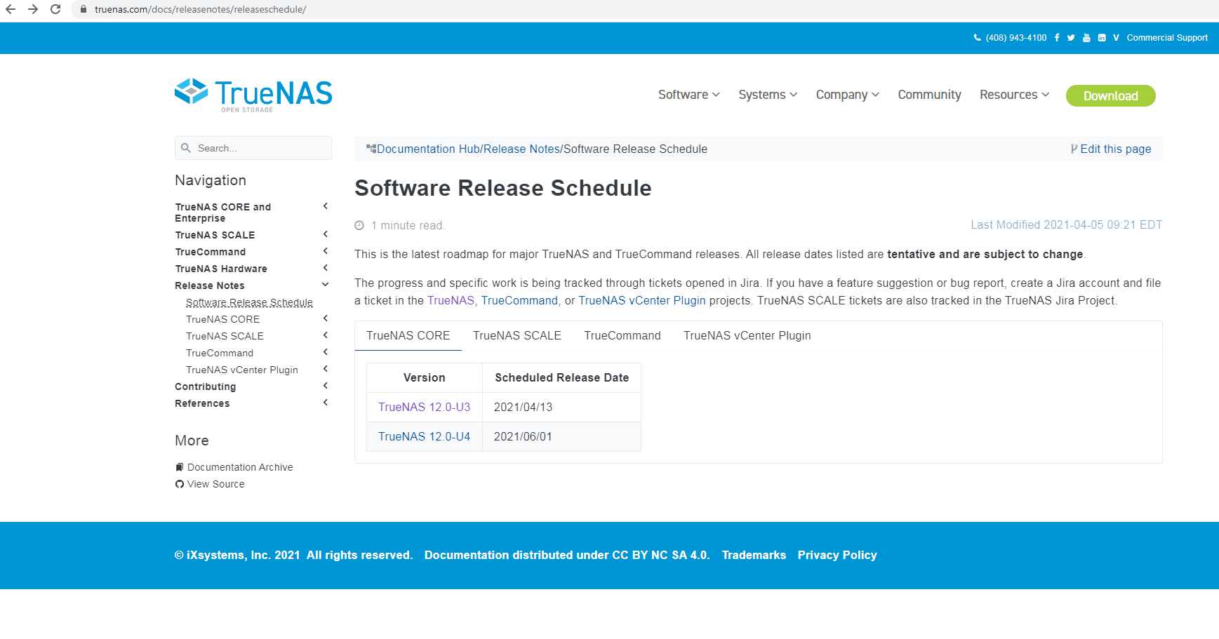Viewport: 1219px width, 639px height.
Task: Open the Software dropdown menu
Action: 688,95
